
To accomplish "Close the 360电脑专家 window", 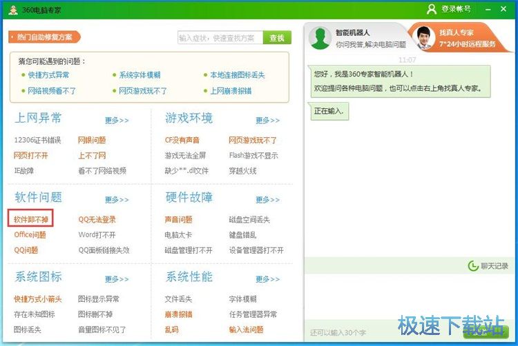I will tap(503, 9).
